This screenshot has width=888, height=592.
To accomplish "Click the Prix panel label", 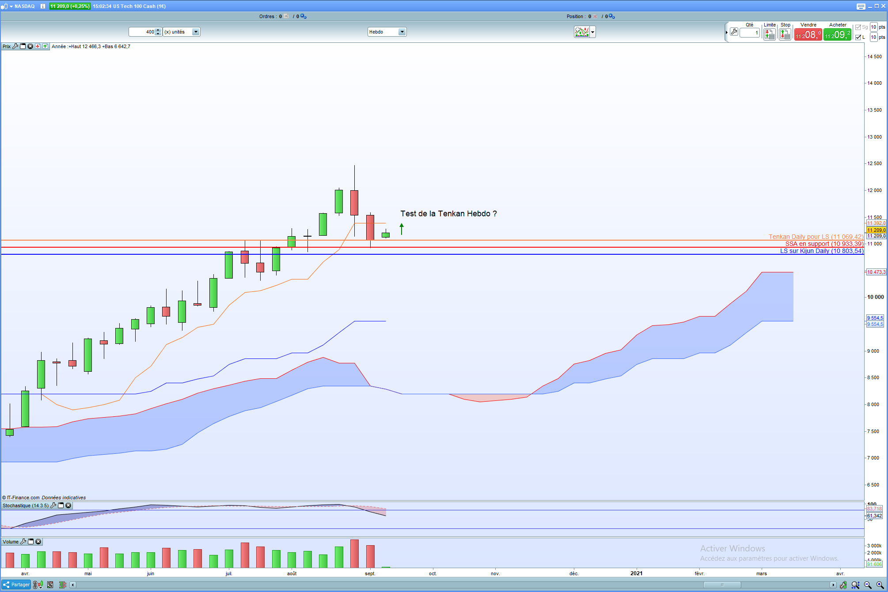I will (x=7, y=46).
